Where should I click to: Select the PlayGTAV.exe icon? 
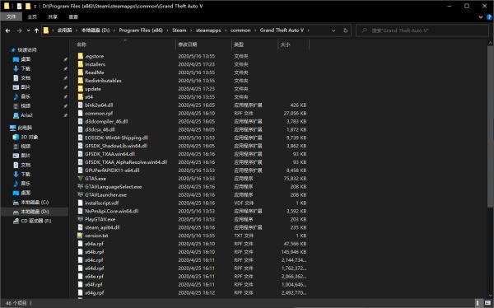pos(81,219)
